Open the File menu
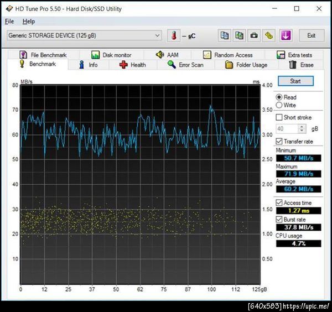The image size is (332, 312). tap(9, 22)
